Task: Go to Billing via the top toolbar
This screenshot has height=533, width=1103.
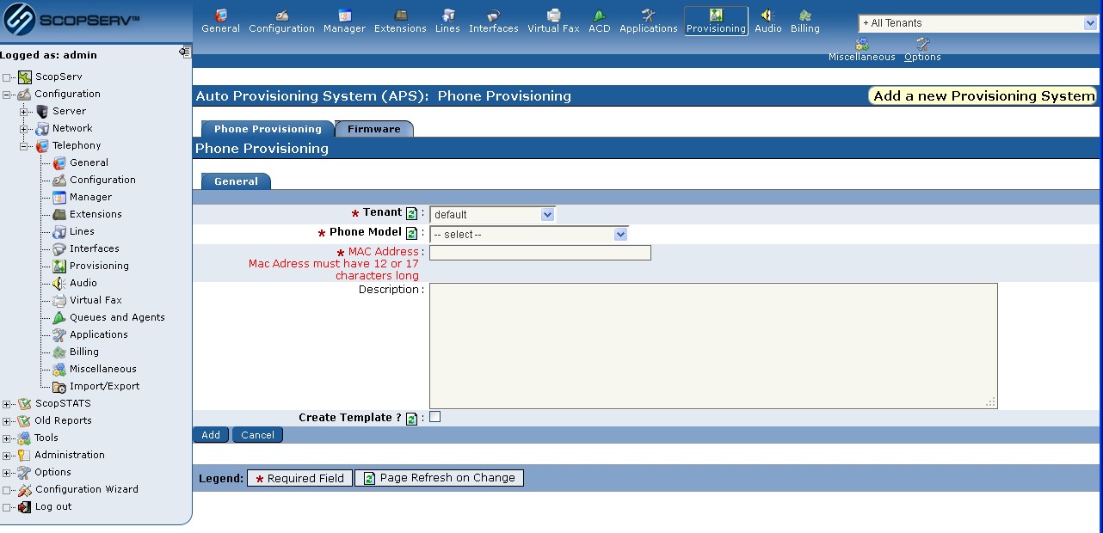Action: (x=805, y=21)
